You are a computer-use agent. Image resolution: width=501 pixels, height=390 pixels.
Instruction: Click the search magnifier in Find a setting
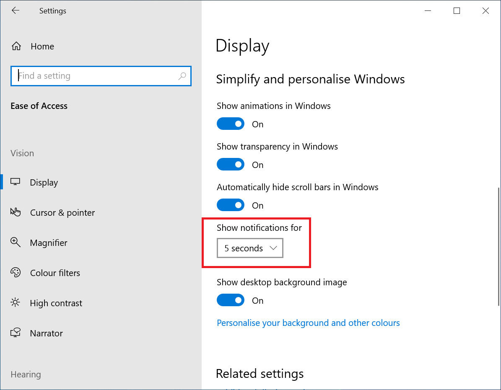(182, 76)
